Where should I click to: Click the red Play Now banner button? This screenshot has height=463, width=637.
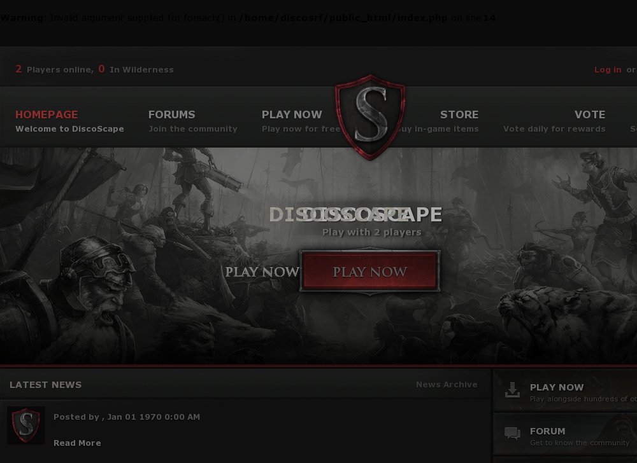pyautogui.click(x=369, y=271)
